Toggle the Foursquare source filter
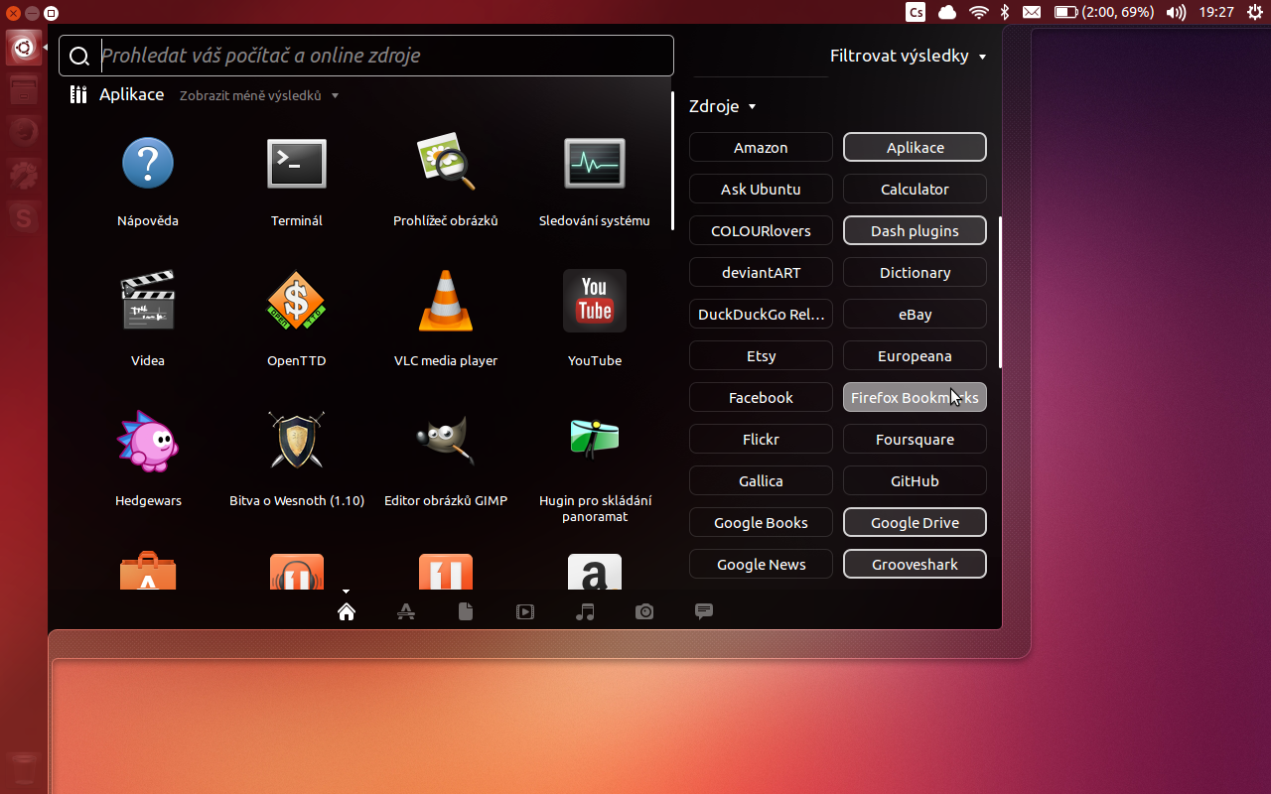The width and height of the screenshot is (1271, 794). click(x=915, y=439)
